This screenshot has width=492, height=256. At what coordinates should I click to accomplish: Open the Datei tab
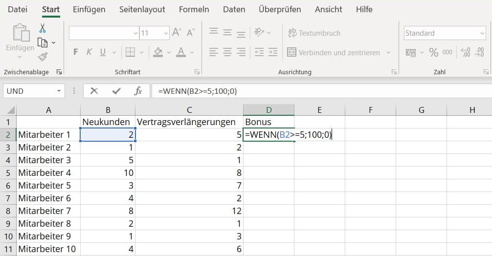tap(18, 9)
